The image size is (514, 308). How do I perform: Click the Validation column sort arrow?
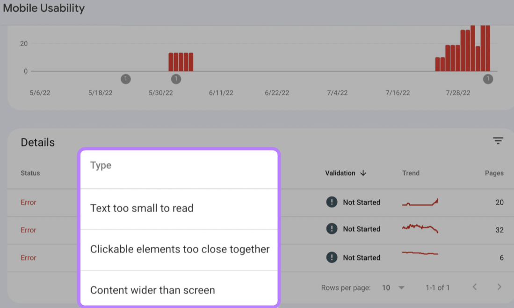tap(363, 173)
